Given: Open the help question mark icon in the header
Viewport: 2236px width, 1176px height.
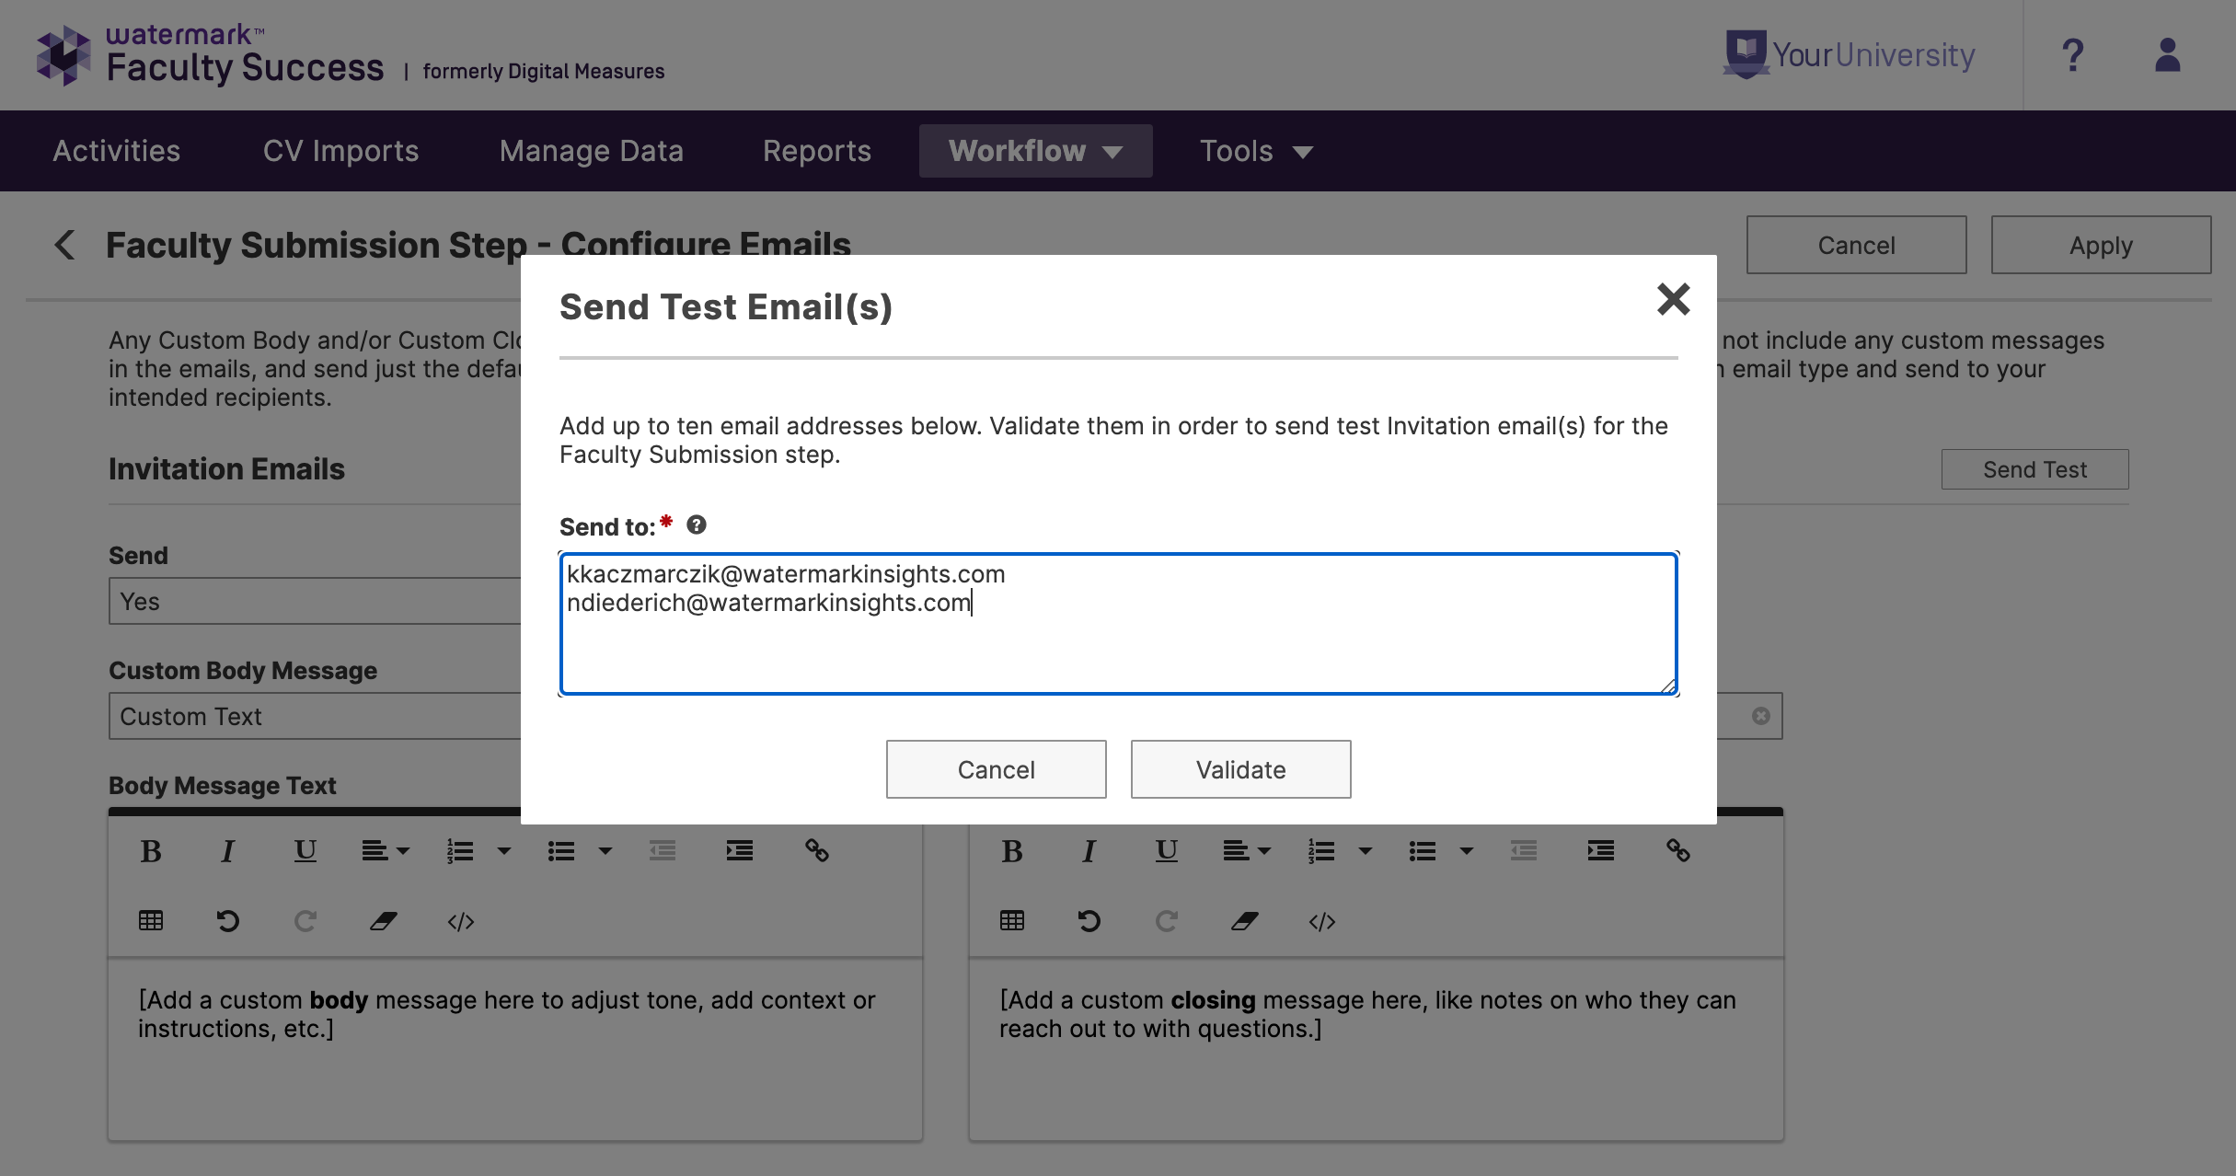Looking at the screenshot, I should point(2072,55).
